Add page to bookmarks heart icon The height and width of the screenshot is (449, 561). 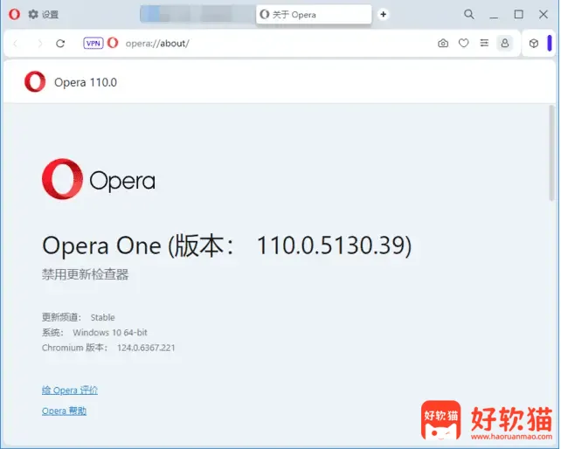coord(464,44)
